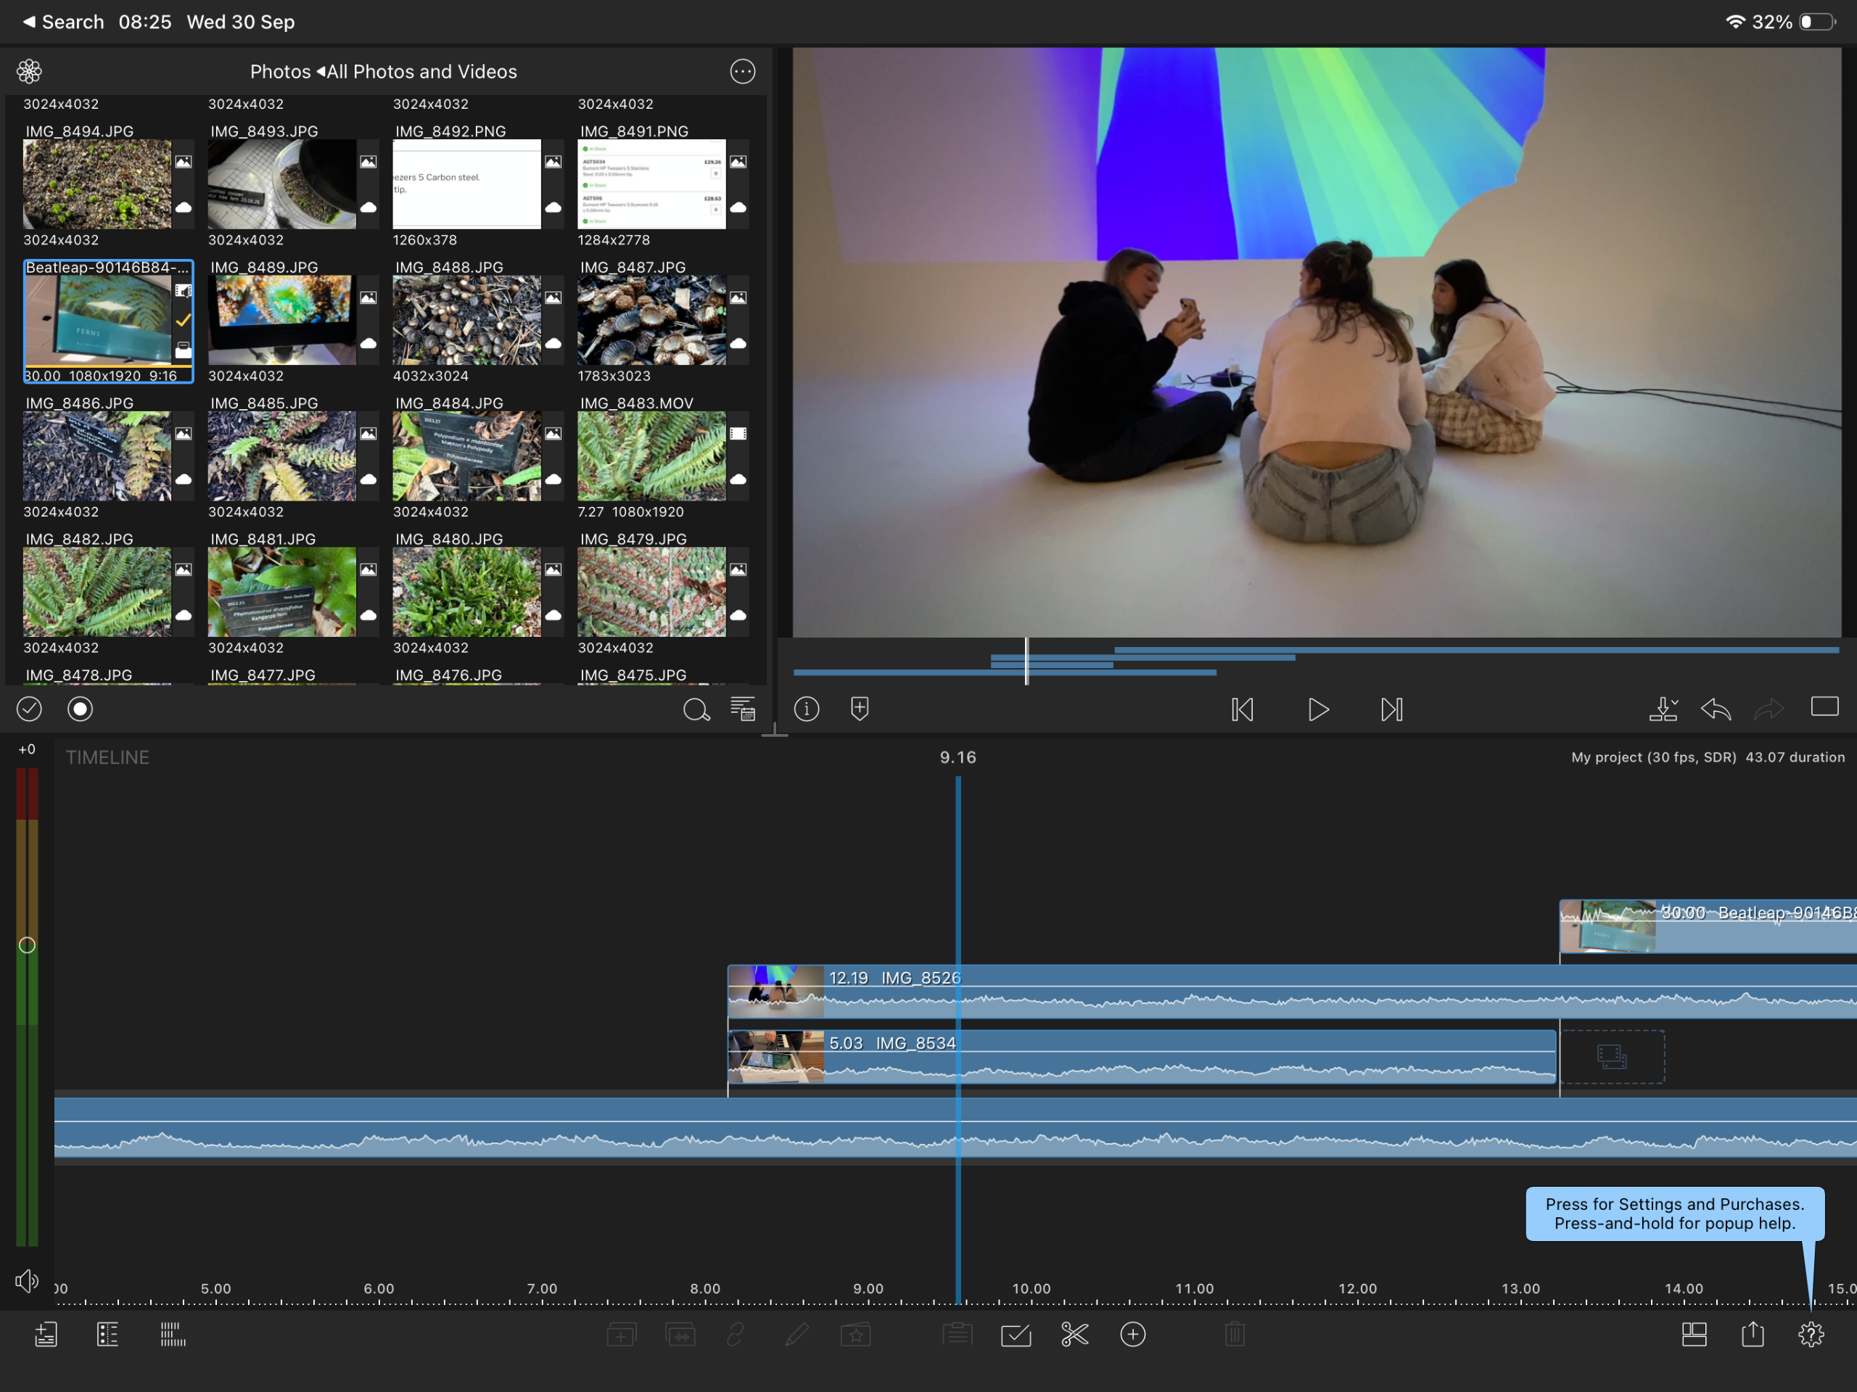Image resolution: width=1857 pixels, height=1392 pixels.
Task: Go back to Photos albums breadcrumb
Action: [281, 71]
